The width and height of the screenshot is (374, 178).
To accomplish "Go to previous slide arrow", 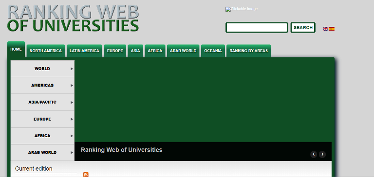I will pos(314,154).
